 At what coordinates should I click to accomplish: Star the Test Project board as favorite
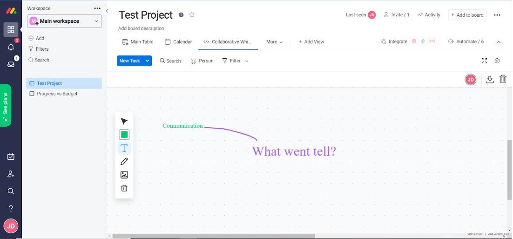click(x=192, y=15)
